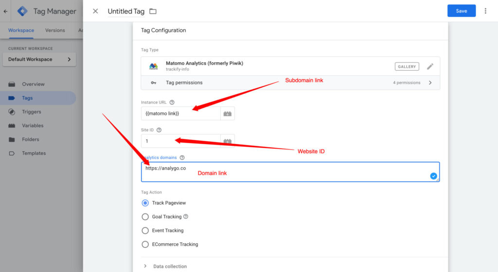Click variable picker icon next to Instance URL

(x=227, y=113)
